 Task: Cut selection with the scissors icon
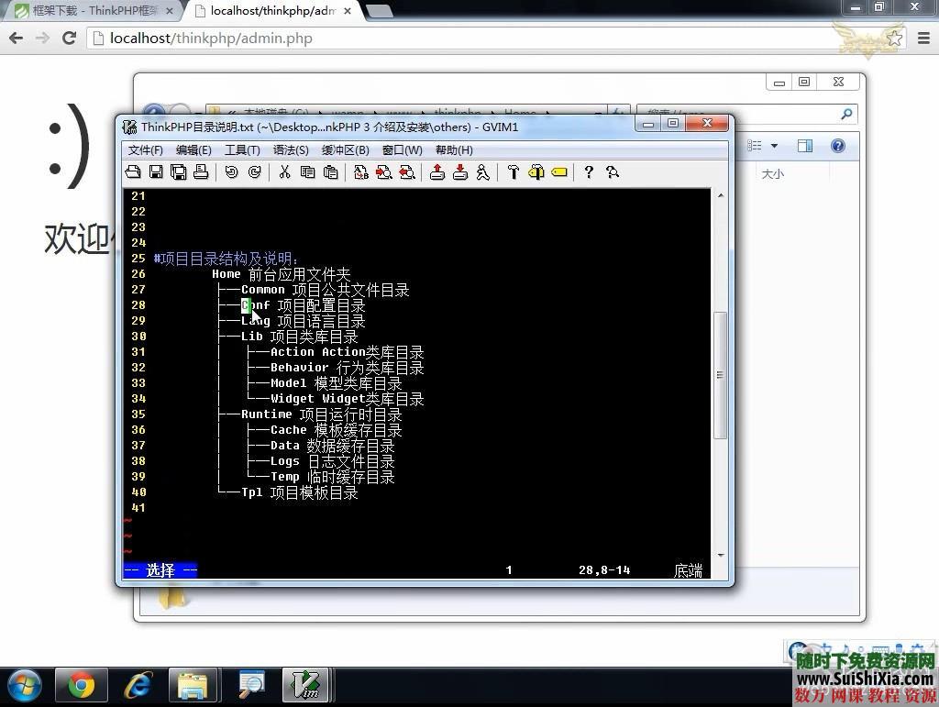point(284,172)
